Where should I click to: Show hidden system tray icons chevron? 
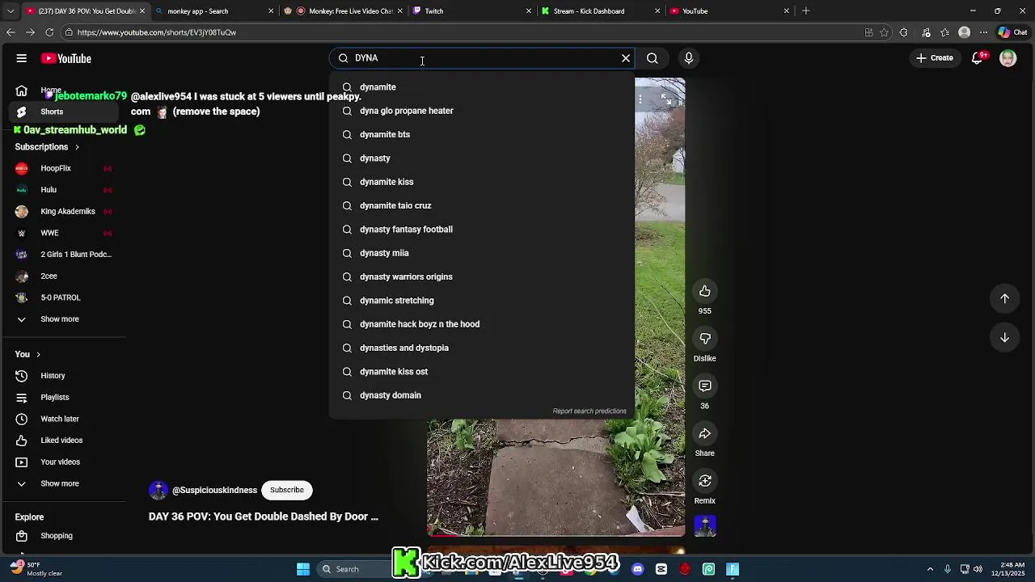[x=930, y=569]
